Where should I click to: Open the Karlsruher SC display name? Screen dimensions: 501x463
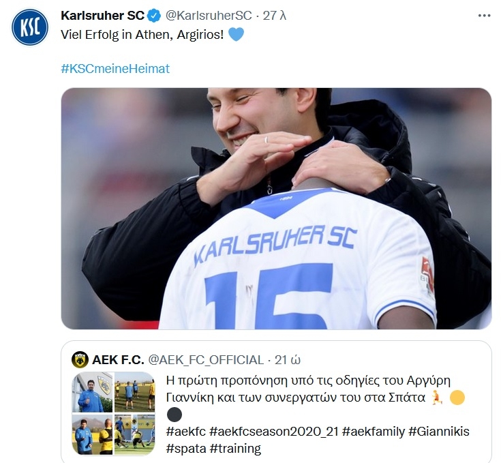(x=102, y=15)
